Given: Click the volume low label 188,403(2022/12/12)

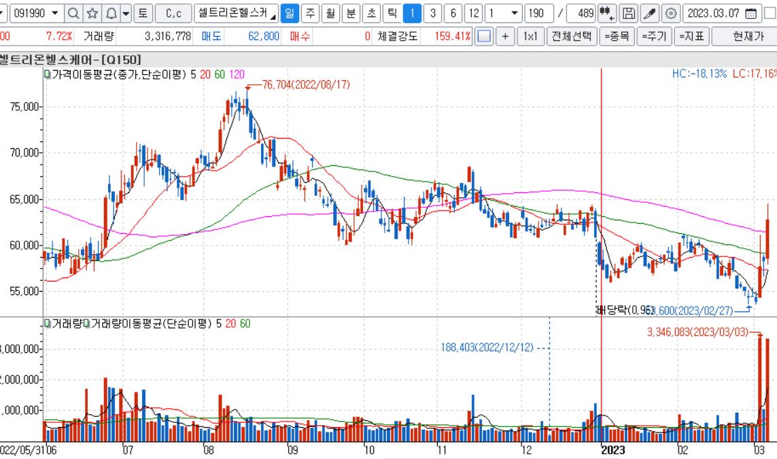Looking at the screenshot, I should [487, 347].
